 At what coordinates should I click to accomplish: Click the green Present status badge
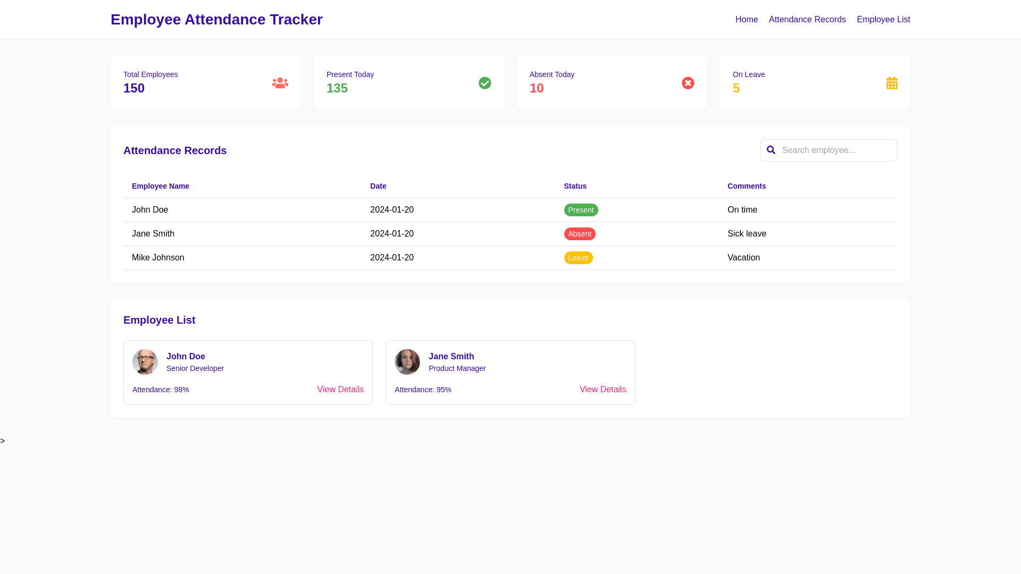click(x=581, y=210)
